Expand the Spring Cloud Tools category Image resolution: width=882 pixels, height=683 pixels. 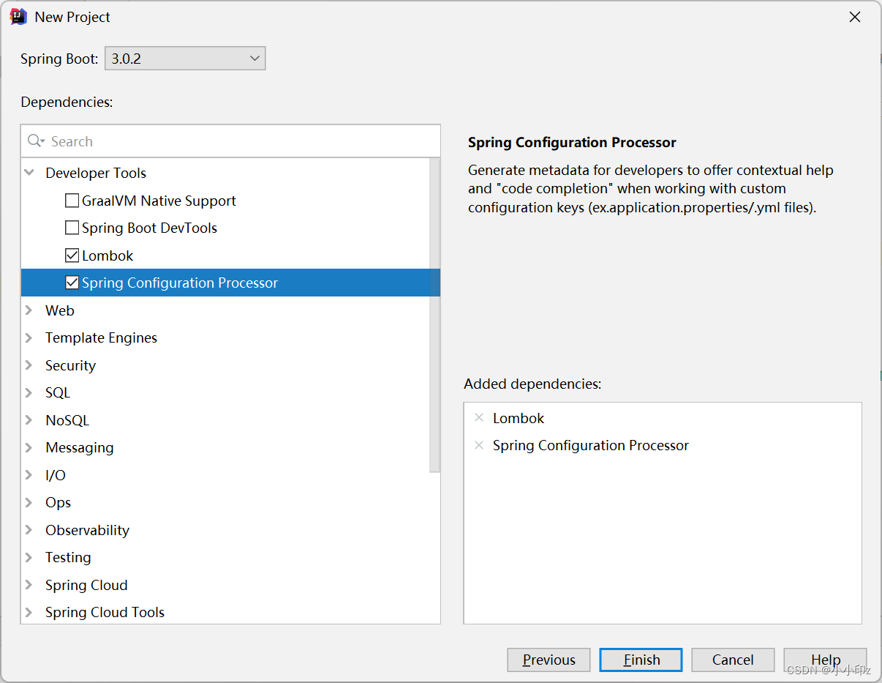pyautogui.click(x=29, y=612)
